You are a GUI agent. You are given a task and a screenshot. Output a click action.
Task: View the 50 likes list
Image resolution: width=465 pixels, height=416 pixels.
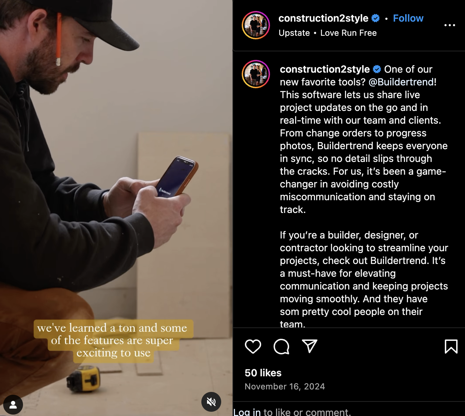coord(263,373)
